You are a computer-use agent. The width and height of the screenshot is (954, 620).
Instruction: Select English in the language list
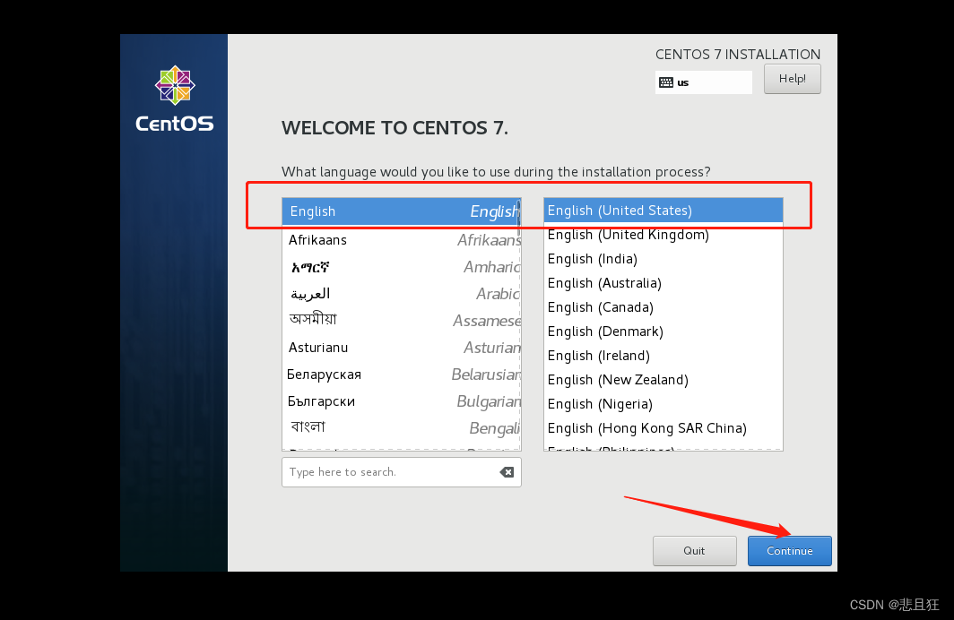click(401, 211)
